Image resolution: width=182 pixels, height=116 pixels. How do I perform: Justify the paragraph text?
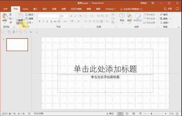[98, 21]
